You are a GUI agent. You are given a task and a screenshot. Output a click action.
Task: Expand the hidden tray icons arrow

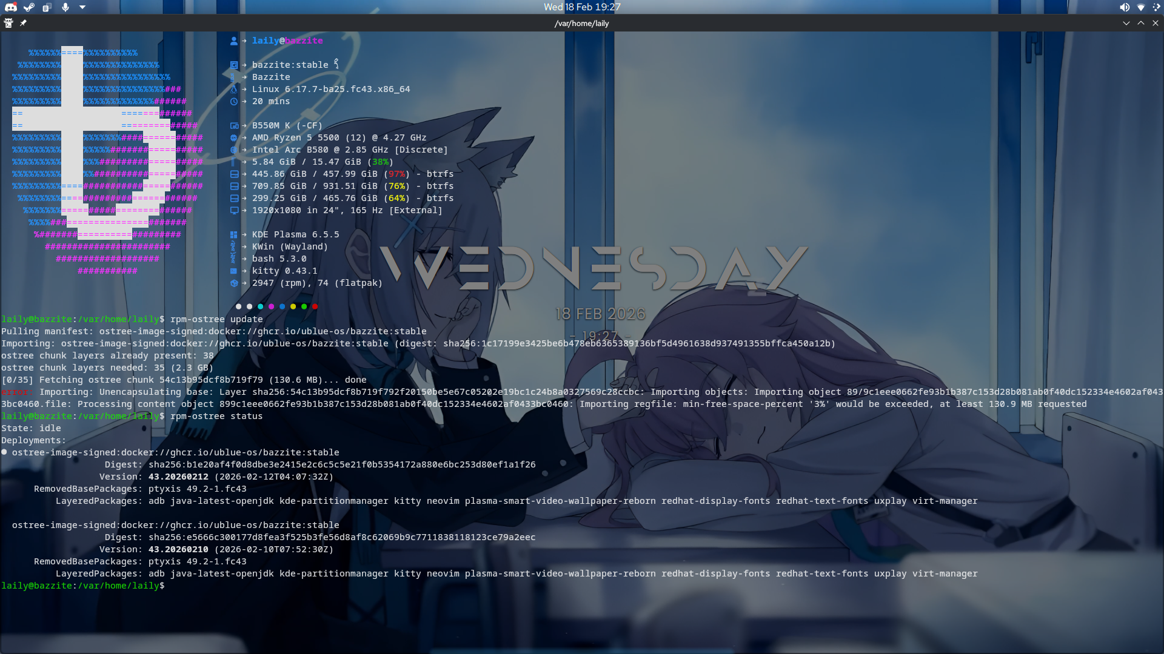point(82,7)
